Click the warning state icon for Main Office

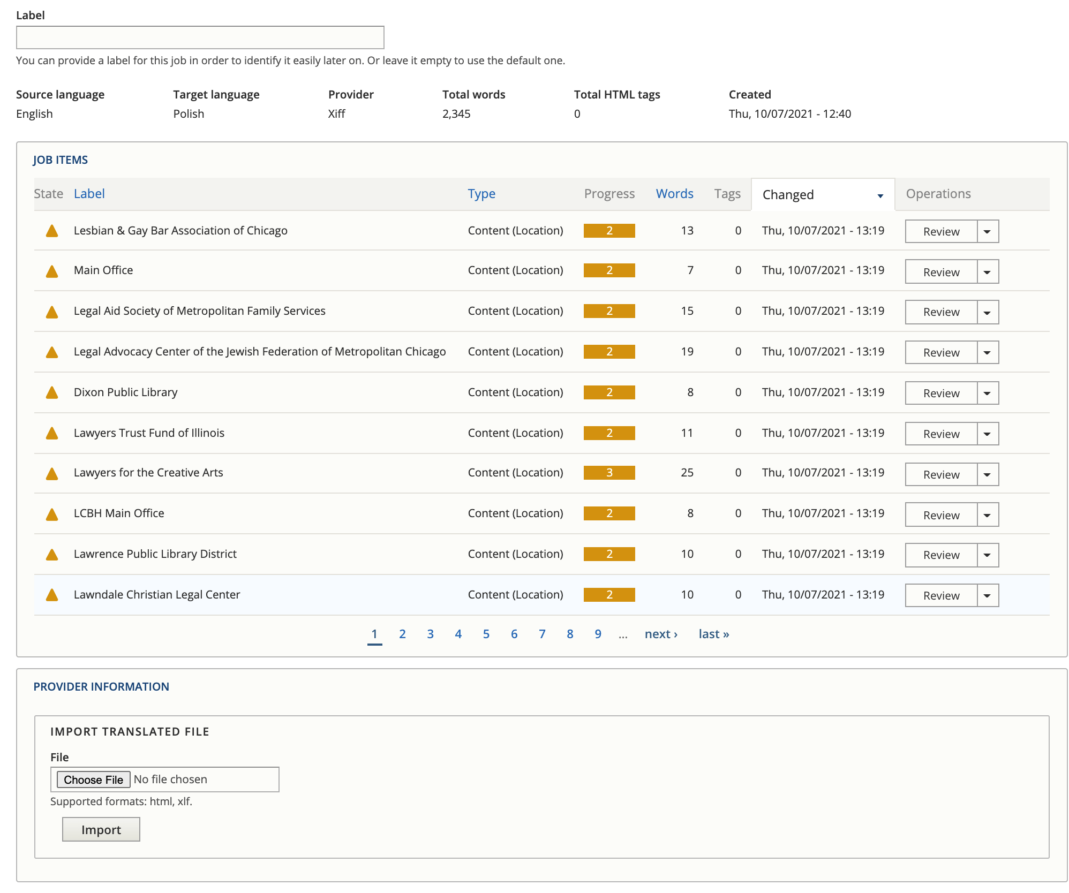(x=52, y=271)
